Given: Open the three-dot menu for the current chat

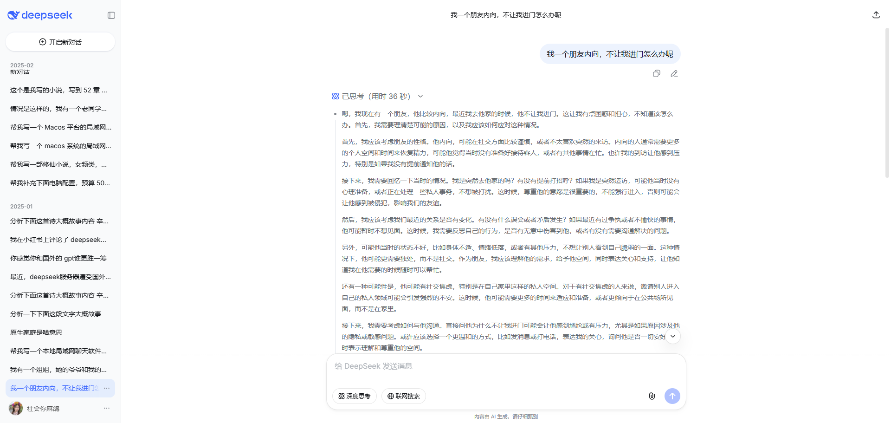Looking at the screenshot, I should tap(107, 388).
